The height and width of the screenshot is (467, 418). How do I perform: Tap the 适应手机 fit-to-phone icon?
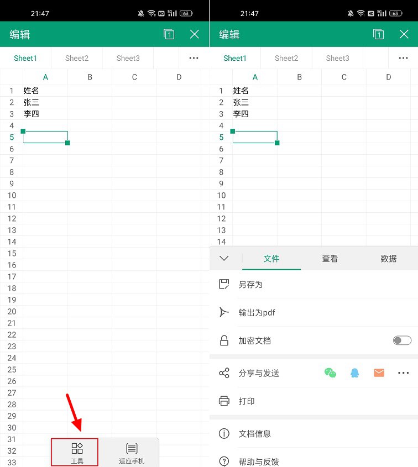point(132,449)
